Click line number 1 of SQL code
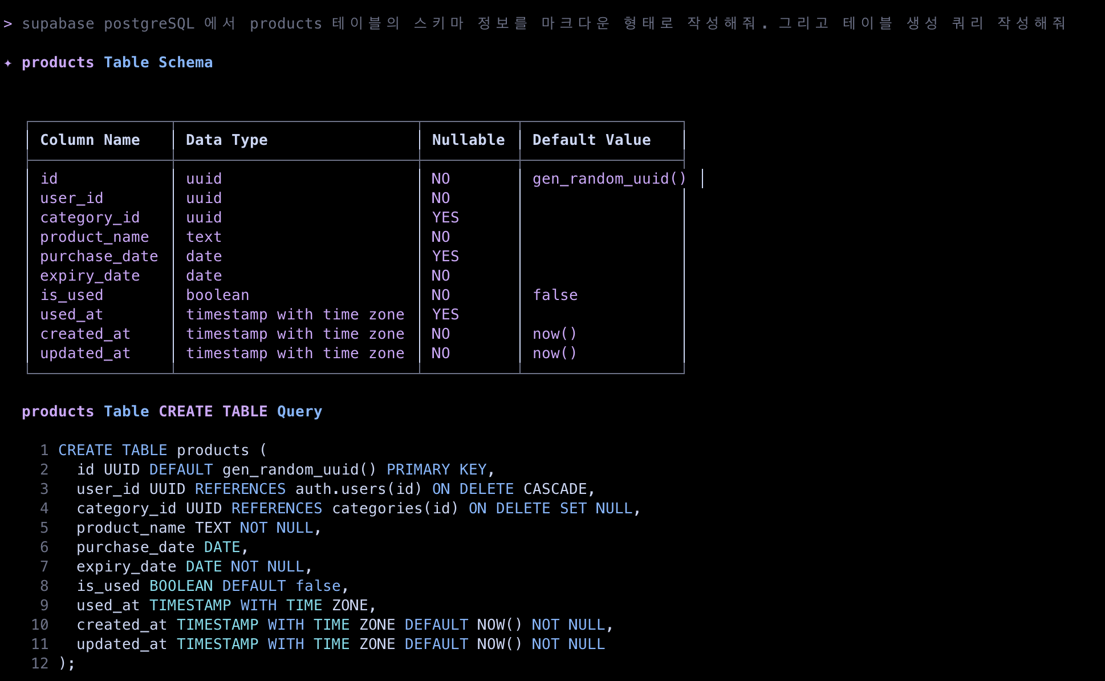1105x681 pixels. 44,451
